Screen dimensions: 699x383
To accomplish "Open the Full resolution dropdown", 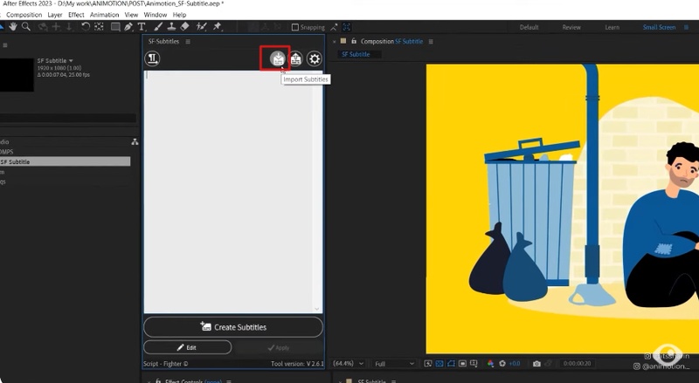I will click(x=394, y=364).
